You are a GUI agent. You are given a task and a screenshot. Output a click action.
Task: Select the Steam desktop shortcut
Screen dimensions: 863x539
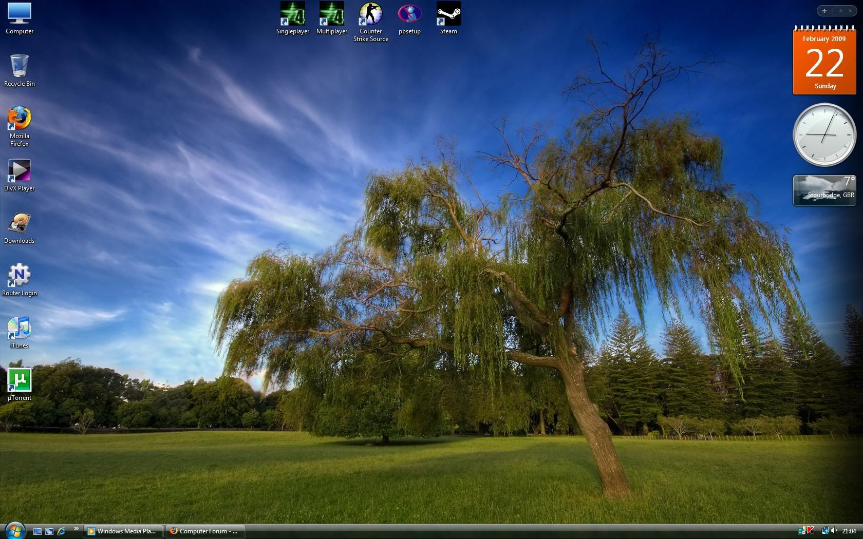pos(448,18)
